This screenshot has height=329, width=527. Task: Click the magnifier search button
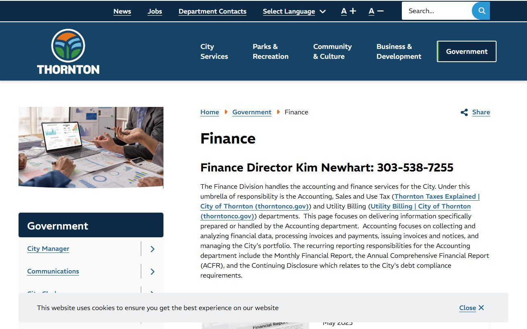pyautogui.click(x=481, y=11)
